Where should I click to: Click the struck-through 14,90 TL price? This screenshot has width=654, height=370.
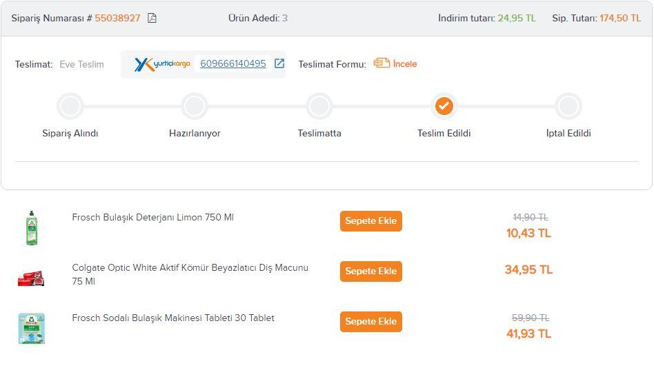[530, 217]
